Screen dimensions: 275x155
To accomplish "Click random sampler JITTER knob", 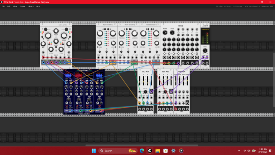I will (x=51, y=50).
